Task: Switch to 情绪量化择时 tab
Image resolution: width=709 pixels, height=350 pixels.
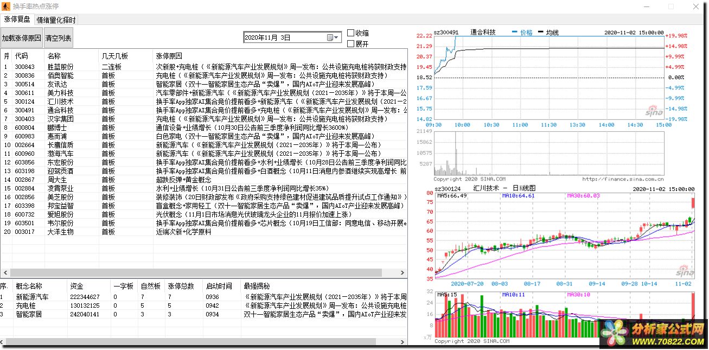Action: coord(56,20)
